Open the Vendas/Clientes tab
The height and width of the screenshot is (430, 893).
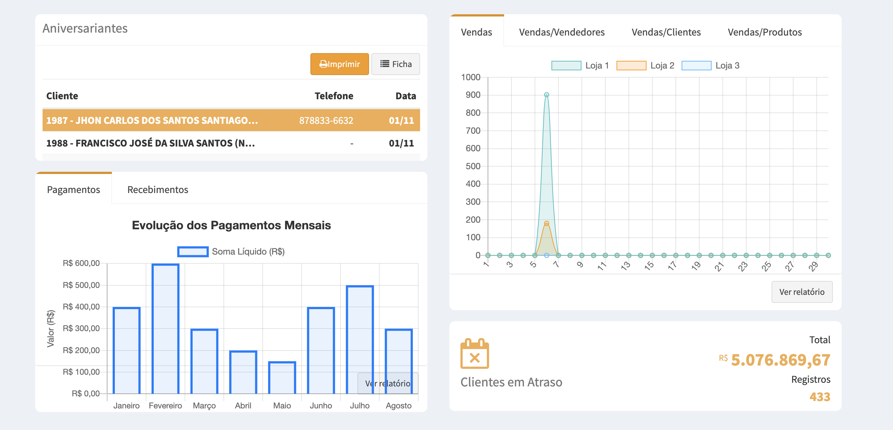666,32
